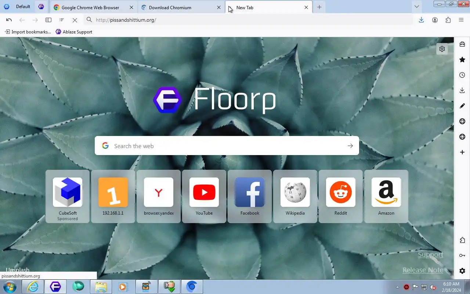Close the New Tab tab
470x294 pixels.
[306, 7]
